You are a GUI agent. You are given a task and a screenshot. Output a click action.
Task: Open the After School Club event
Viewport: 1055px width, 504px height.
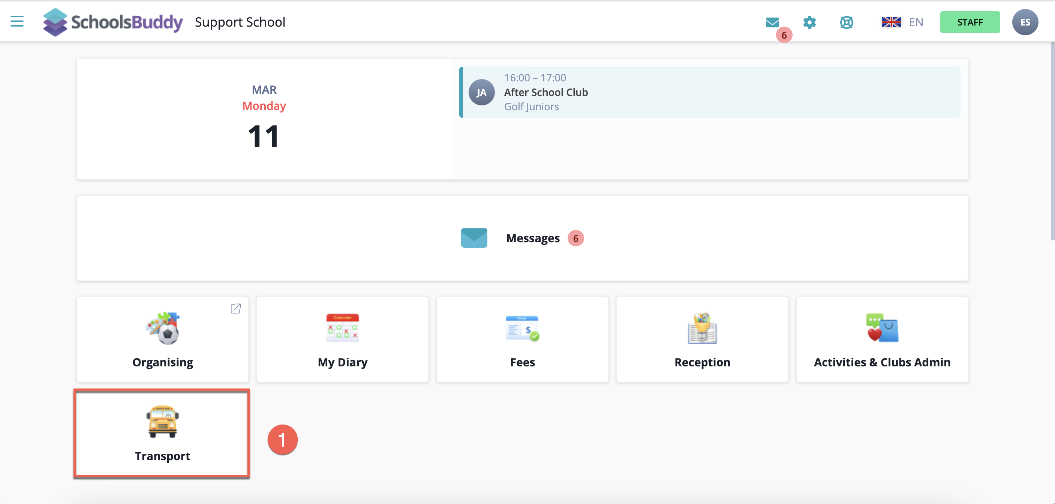click(545, 92)
